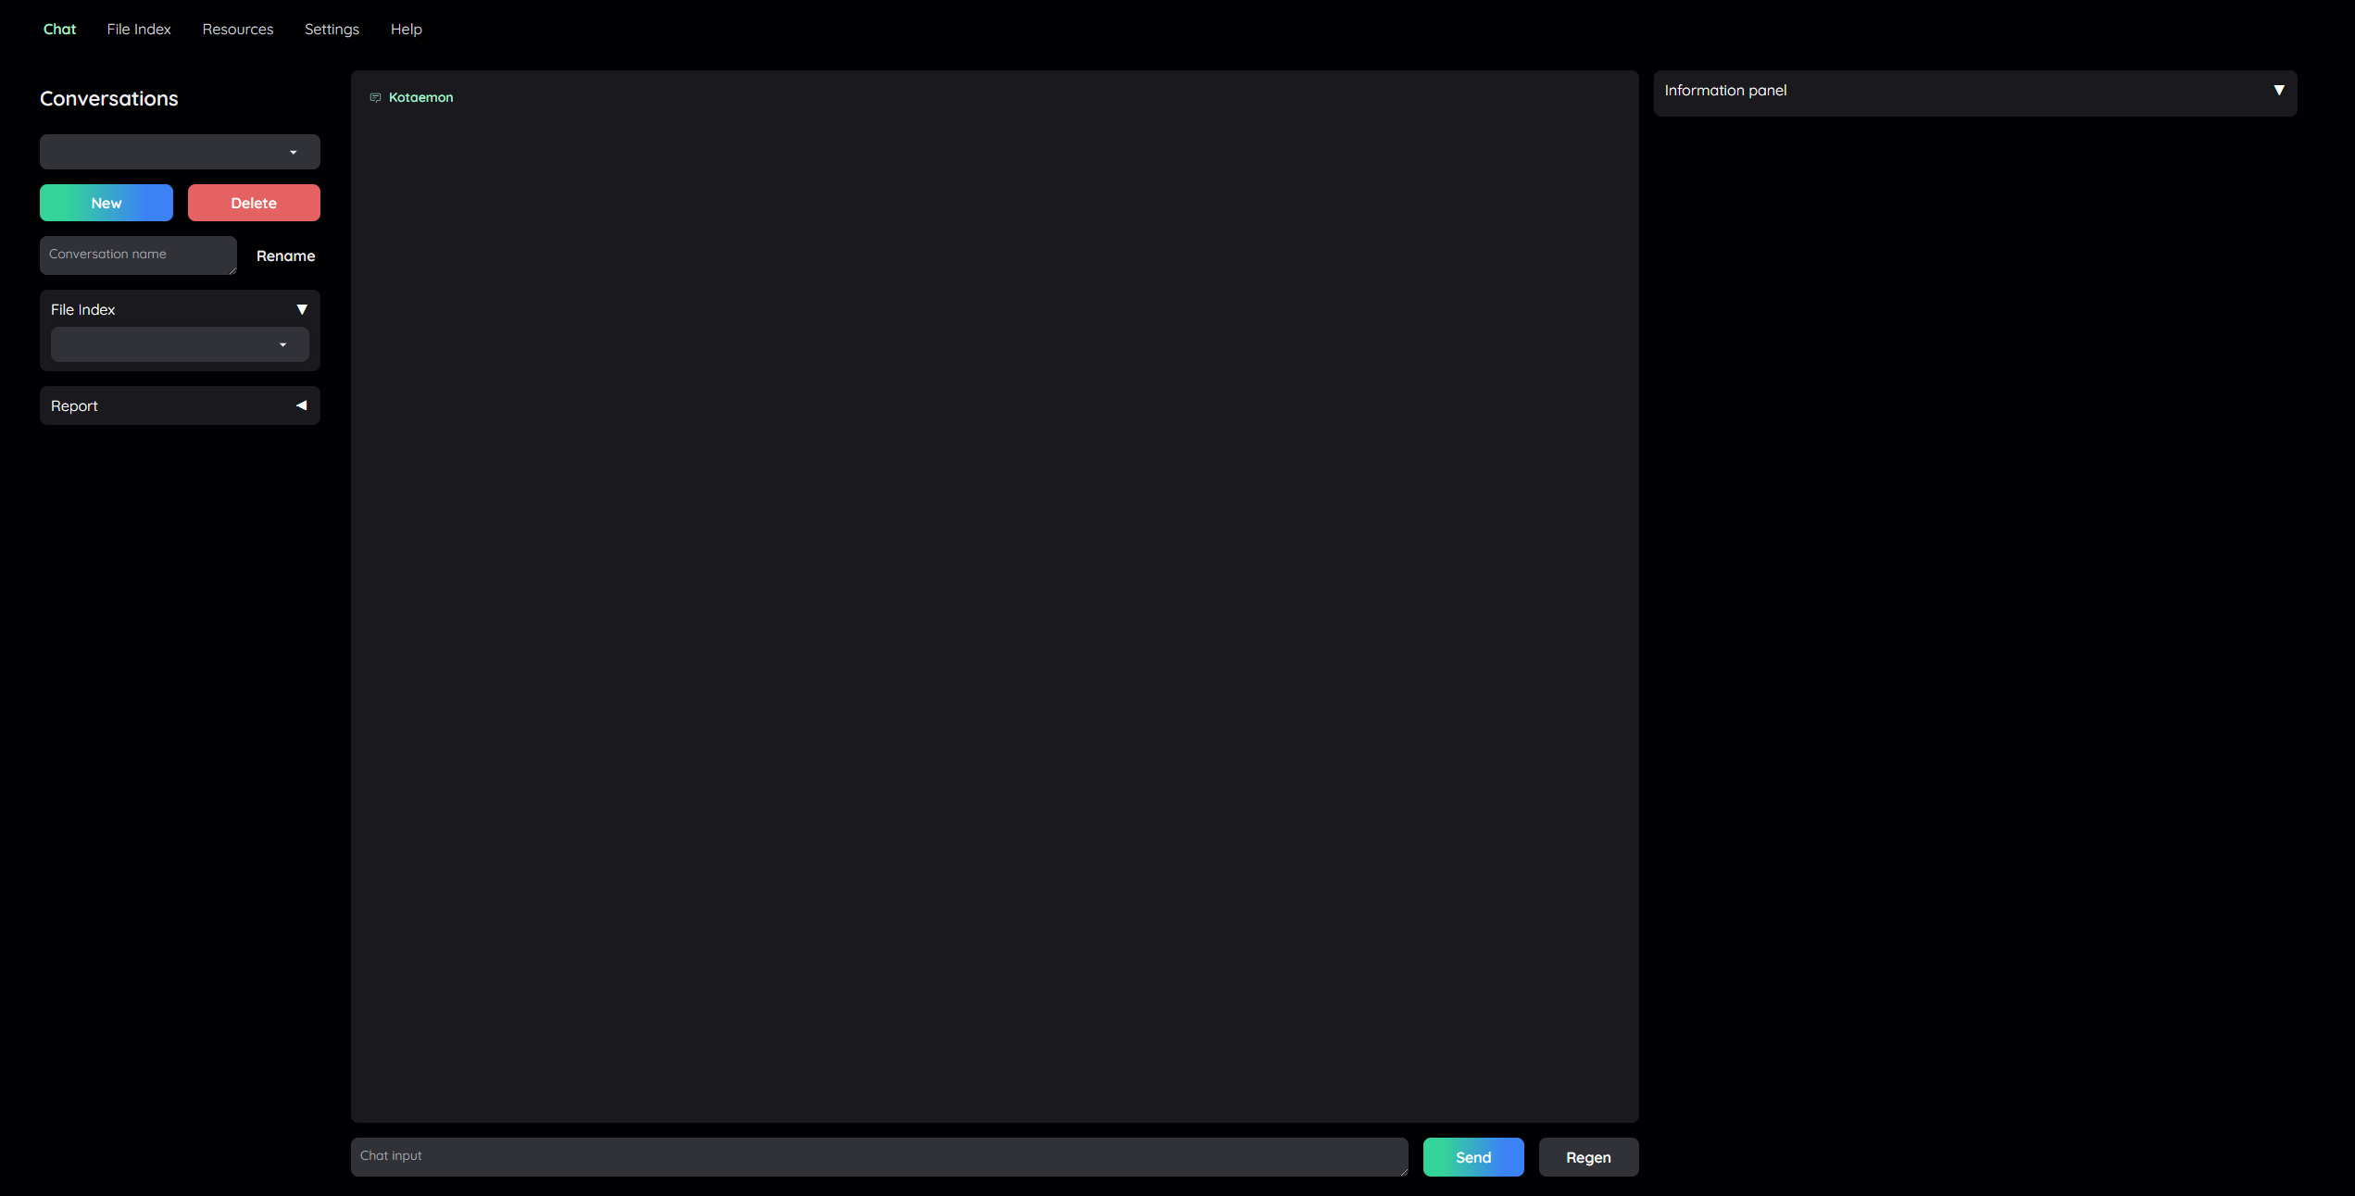
Task: Click the Information panel header text
Action: click(x=1725, y=90)
